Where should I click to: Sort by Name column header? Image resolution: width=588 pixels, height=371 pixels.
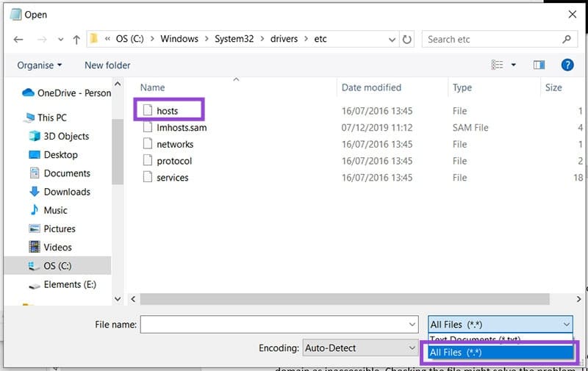coord(153,87)
